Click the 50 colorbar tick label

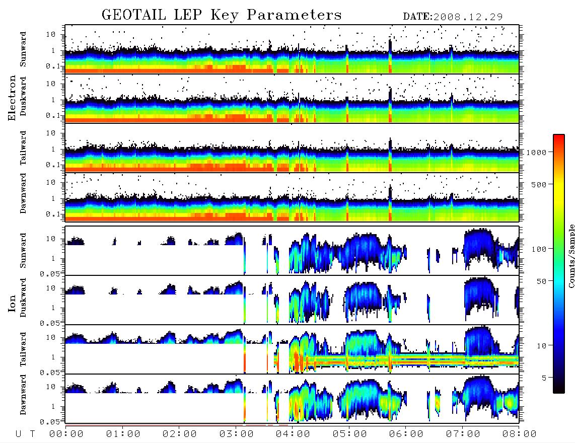[541, 281]
